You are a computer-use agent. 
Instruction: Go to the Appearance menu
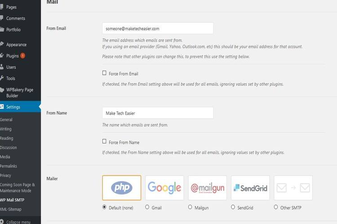[x=16, y=44]
